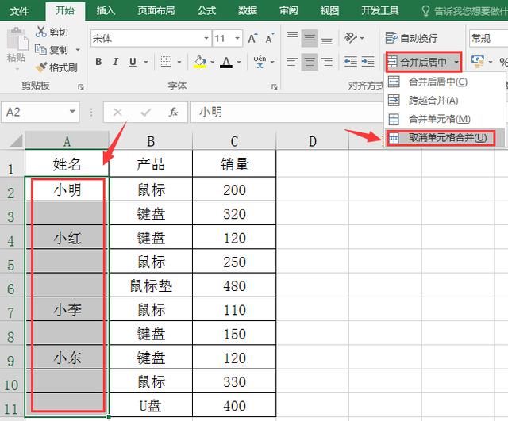Image resolution: width=508 pixels, height=421 pixels.
Task: Choose 合并后居中(C) menu item
Action: pyautogui.click(x=444, y=82)
